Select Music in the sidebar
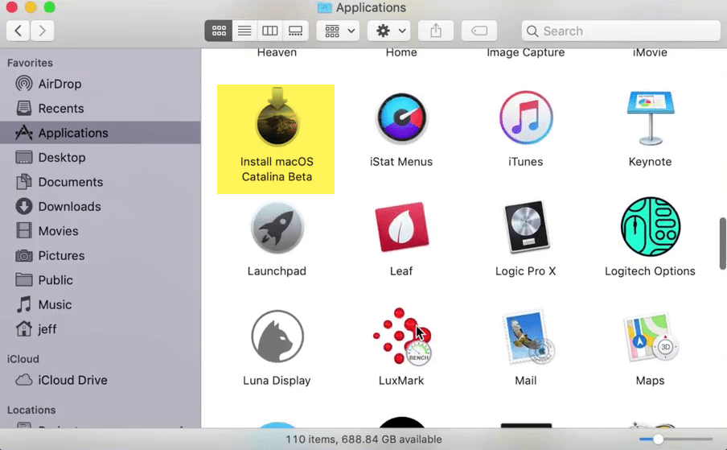 tap(101, 305)
